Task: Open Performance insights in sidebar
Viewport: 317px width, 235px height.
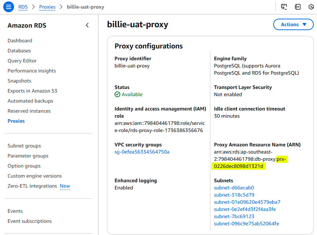Action: pos(32,71)
